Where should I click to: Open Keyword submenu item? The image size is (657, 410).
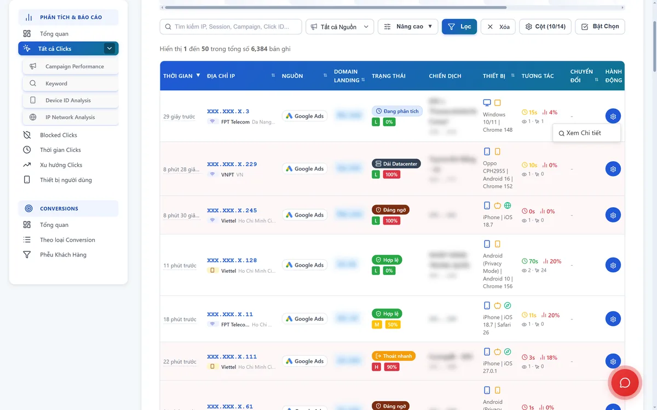pos(71,84)
